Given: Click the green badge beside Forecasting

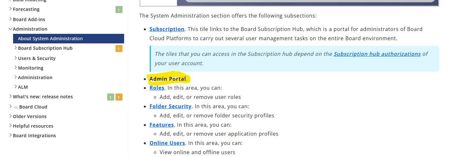Looking at the screenshot, I should 119,10.
